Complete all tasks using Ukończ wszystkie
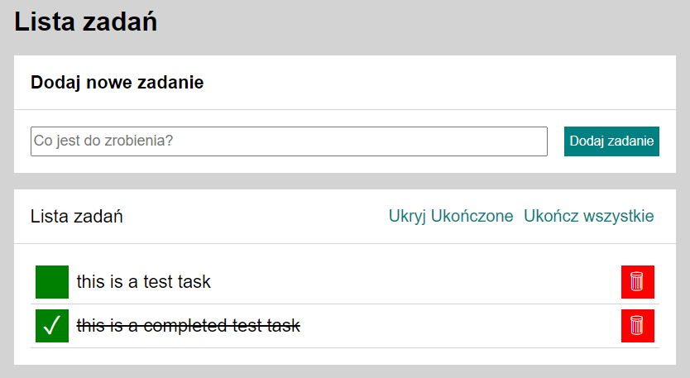 [588, 217]
